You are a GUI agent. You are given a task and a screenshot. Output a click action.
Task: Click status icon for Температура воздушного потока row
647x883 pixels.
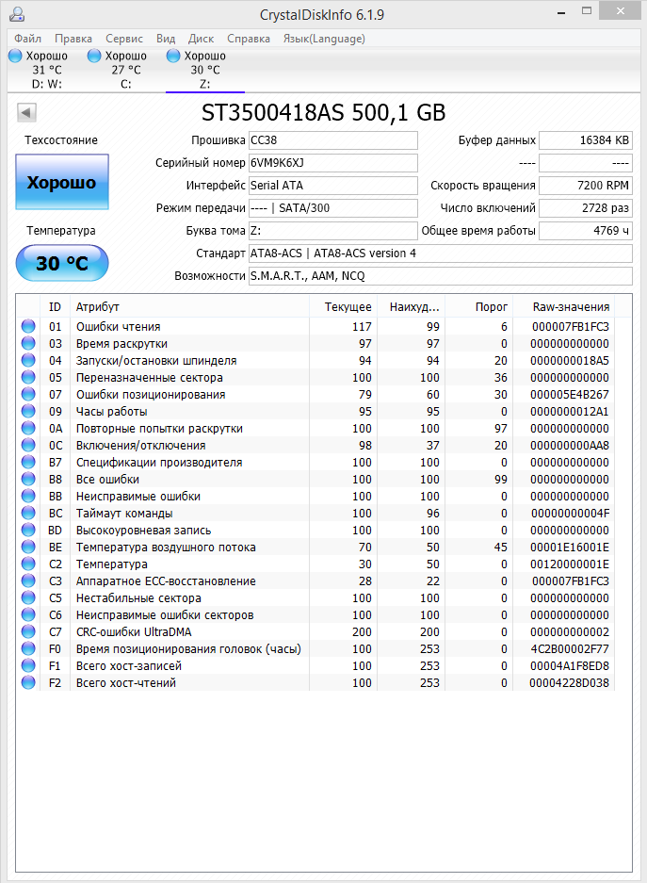coord(28,547)
